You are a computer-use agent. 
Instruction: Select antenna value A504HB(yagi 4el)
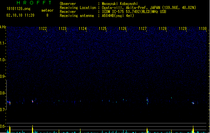[x=118, y=16]
